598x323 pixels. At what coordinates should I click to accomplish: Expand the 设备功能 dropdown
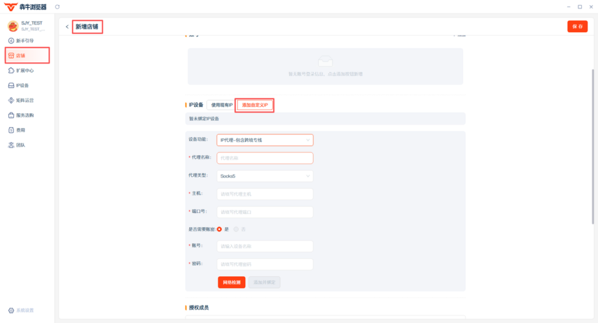click(x=265, y=140)
